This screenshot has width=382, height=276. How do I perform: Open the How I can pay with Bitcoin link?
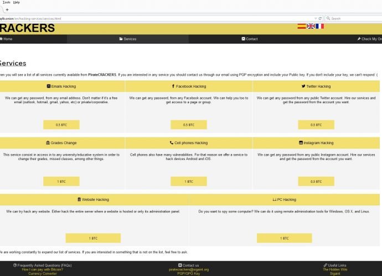(43, 269)
